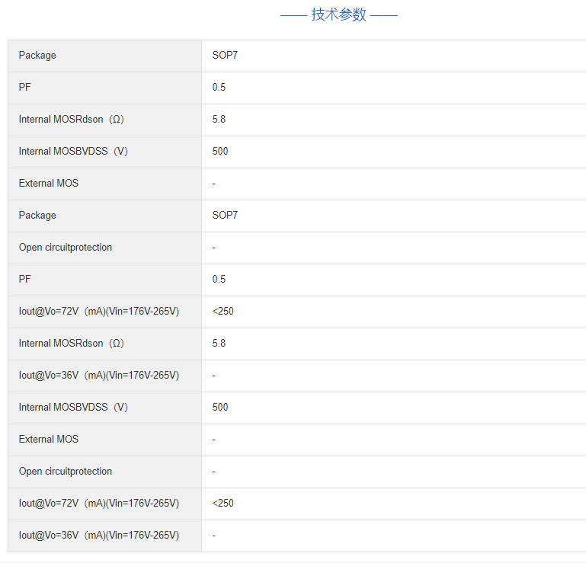This screenshot has height=563, width=586.
Task: Select <250 value in first Iout@Vo=72V row
Action: tap(223, 312)
